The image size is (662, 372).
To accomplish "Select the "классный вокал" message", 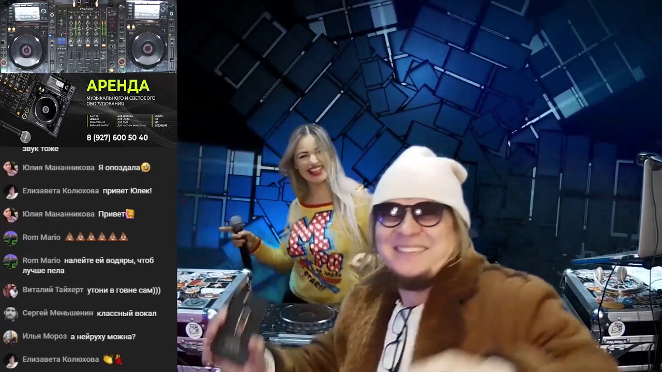I will [127, 313].
